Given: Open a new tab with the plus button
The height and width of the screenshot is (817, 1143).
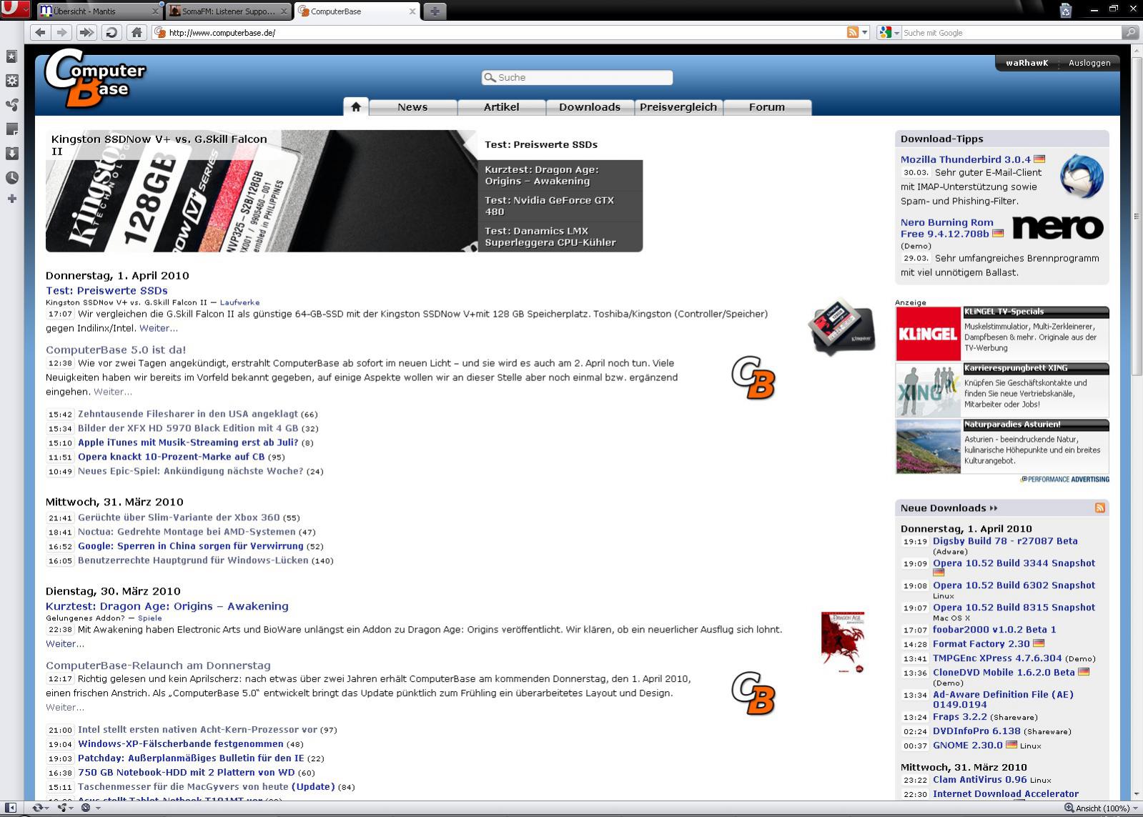Looking at the screenshot, I should tap(435, 11).
